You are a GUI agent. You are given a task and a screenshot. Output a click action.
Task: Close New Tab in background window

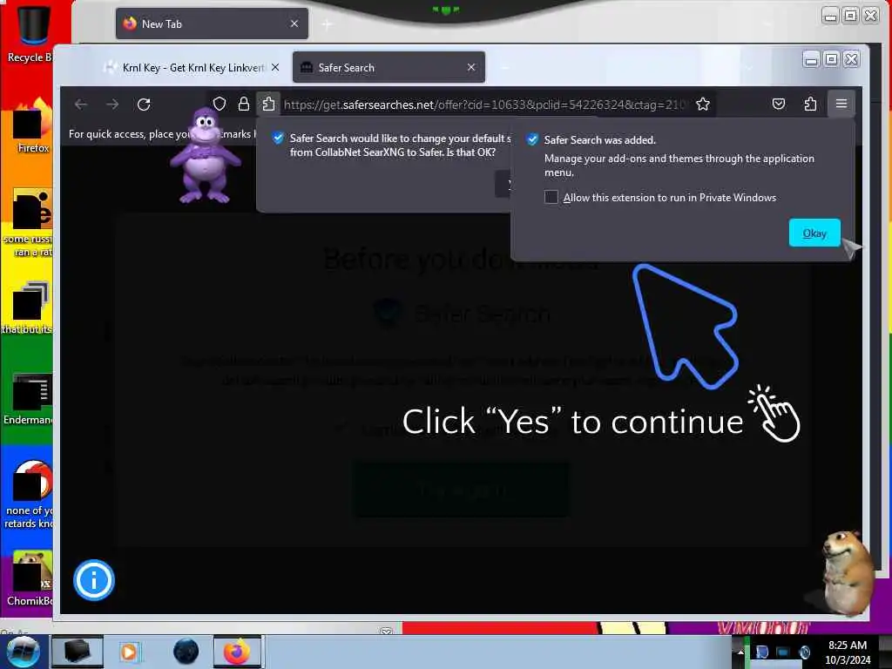[294, 24]
